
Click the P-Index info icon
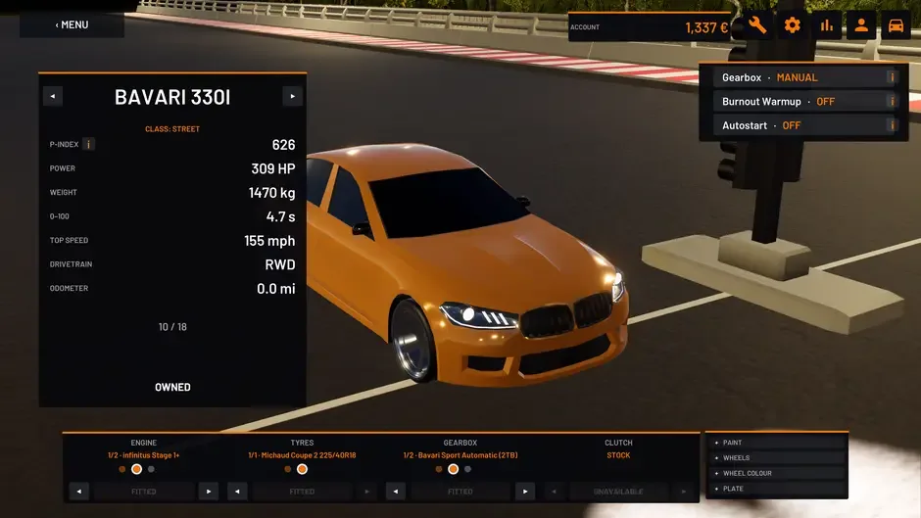pos(88,145)
